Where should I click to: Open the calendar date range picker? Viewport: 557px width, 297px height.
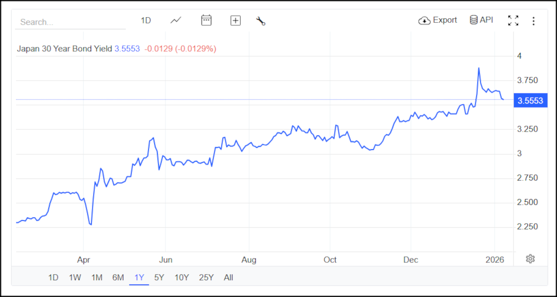206,21
